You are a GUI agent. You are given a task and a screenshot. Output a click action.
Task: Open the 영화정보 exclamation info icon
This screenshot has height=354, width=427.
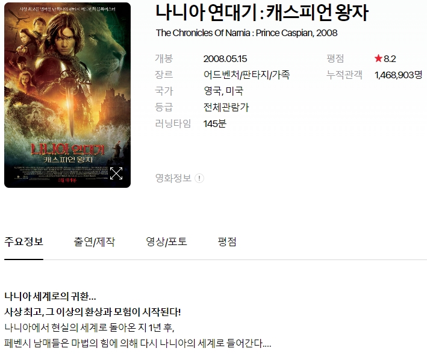(199, 178)
